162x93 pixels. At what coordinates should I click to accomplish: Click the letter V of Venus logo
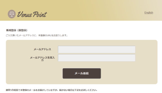tap(20, 14)
